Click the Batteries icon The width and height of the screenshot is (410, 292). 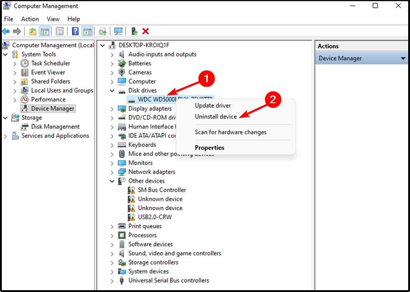pos(122,63)
